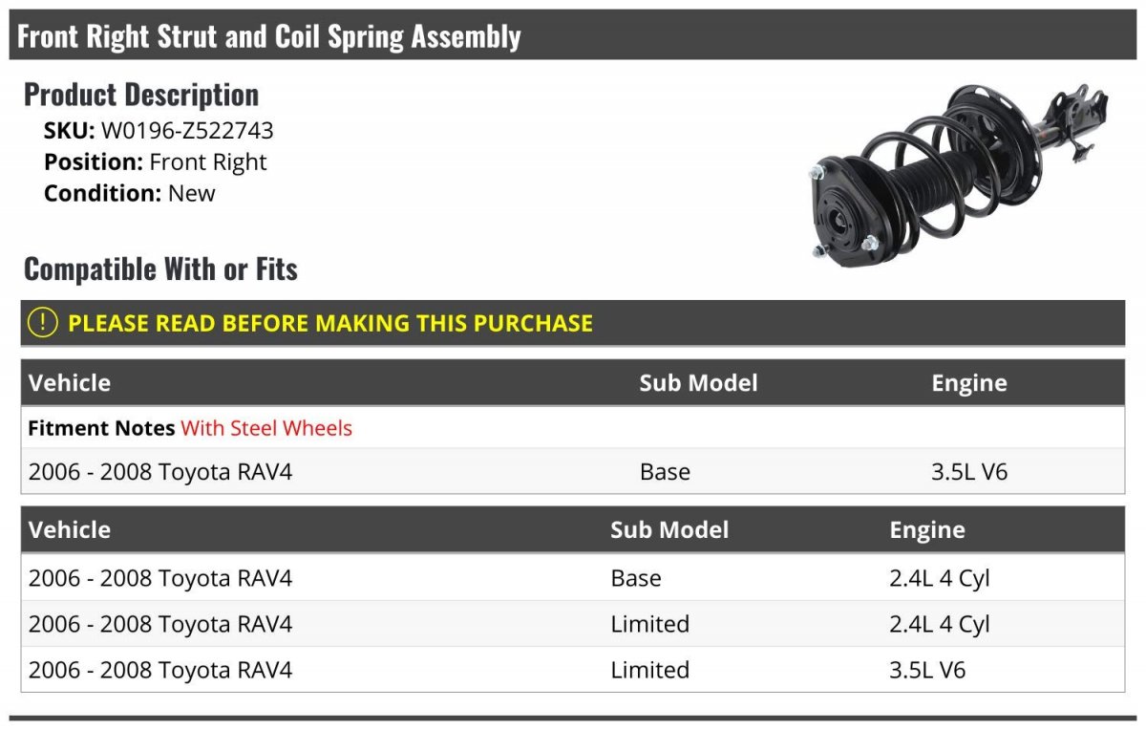
Task: Click the 'Condition: New' text
Action: coord(130,193)
